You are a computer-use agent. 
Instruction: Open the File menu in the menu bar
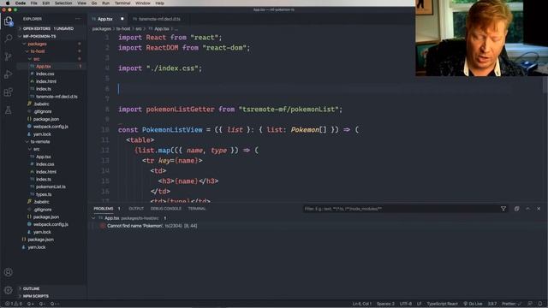pos(33,3)
